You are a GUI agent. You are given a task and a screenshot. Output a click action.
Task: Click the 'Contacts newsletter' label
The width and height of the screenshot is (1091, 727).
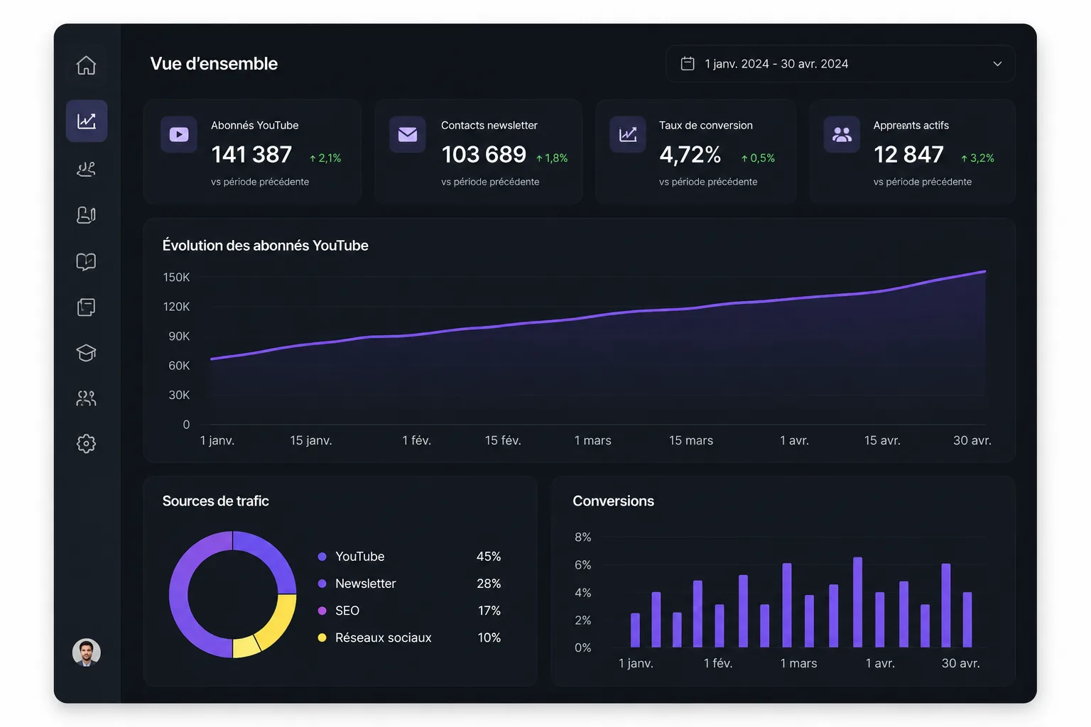tap(489, 125)
